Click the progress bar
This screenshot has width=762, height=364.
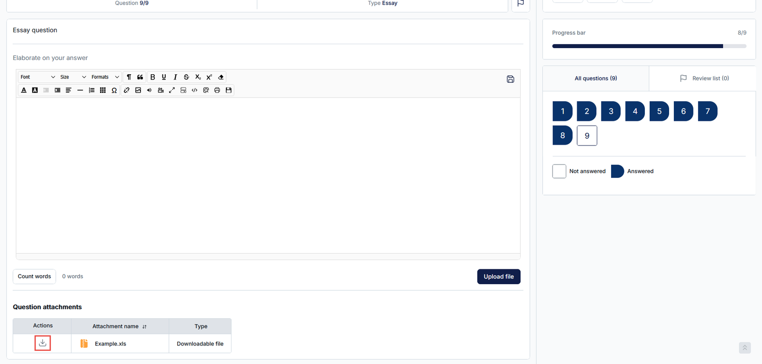pos(649,46)
